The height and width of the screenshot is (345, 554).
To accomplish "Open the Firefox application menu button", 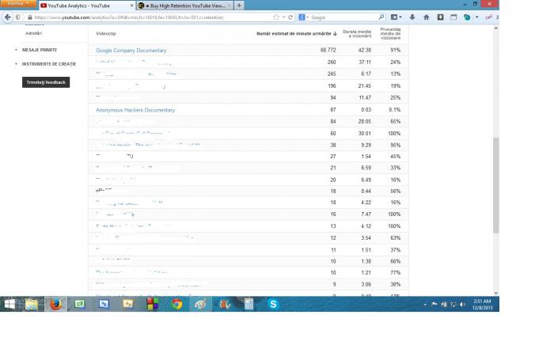I will point(18,3).
